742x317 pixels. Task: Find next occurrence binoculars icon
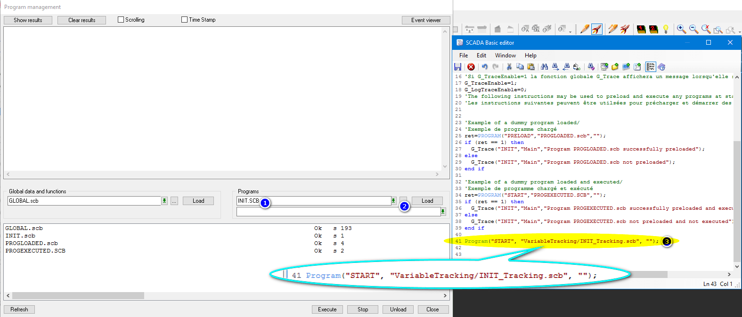click(555, 67)
